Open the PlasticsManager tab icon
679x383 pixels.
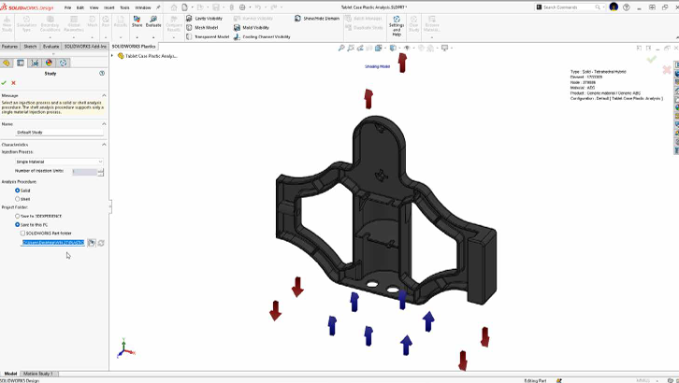click(64, 64)
